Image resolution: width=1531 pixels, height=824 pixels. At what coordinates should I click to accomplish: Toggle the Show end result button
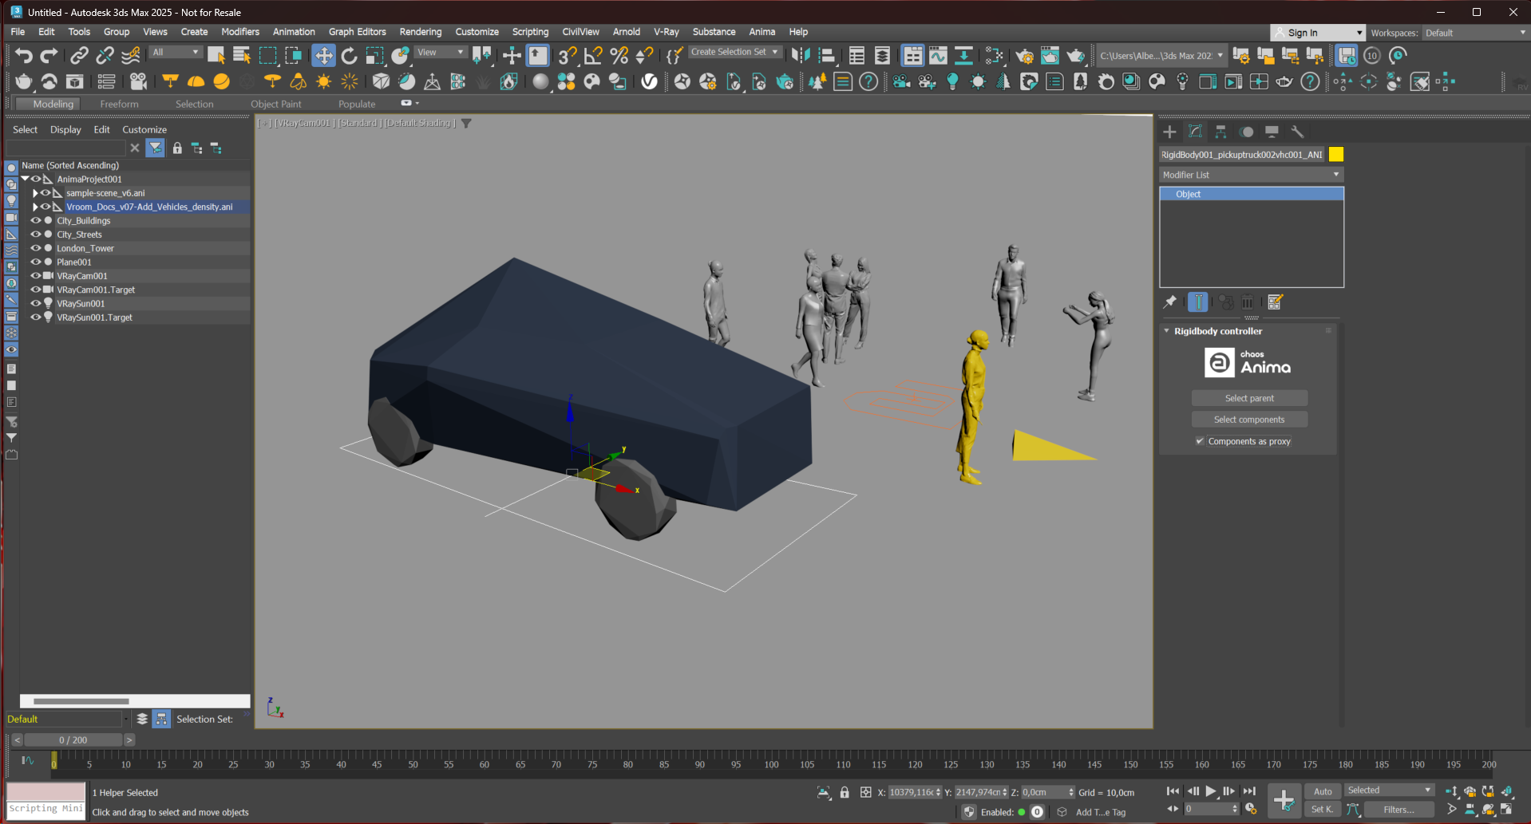(1198, 302)
